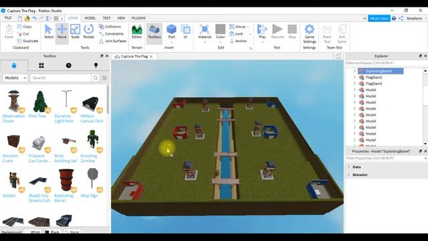Click Duplicate in Clipboard group
This screenshot has height=241, width=428.
[27, 41]
